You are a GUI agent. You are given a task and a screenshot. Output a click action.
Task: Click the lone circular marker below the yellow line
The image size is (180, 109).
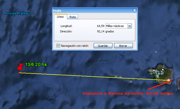click(x=131, y=82)
